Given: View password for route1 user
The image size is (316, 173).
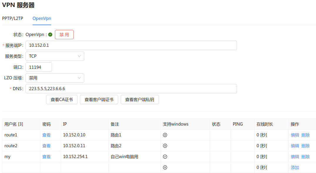Looking at the screenshot, I should 46,135.
